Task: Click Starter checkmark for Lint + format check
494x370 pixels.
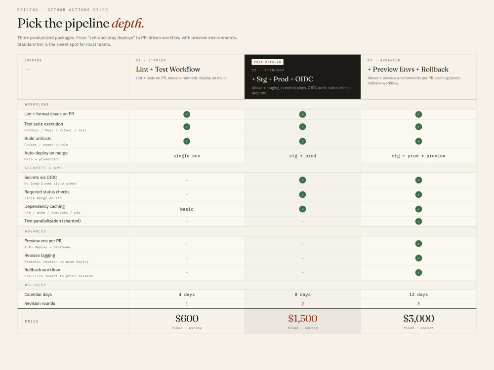Action: [x=187, y=114]
